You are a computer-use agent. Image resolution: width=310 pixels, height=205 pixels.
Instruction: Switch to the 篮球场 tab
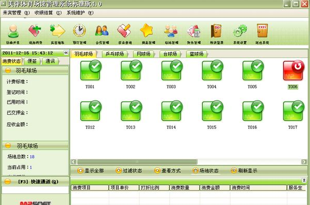pyautogui.click(x=196, y=54)
